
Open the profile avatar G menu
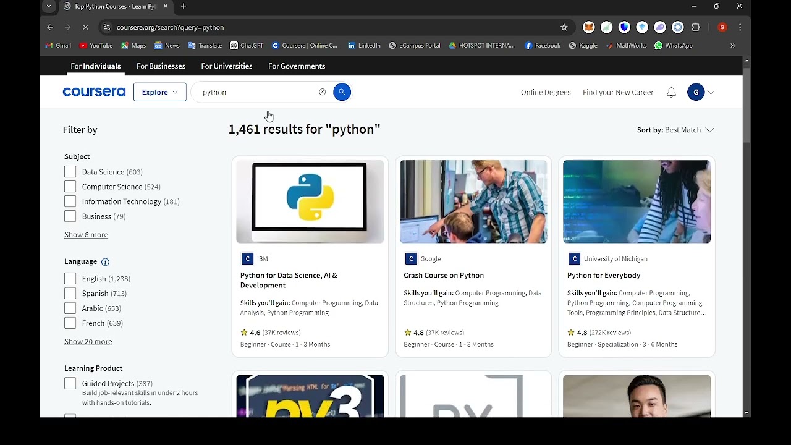click(696, 92)
